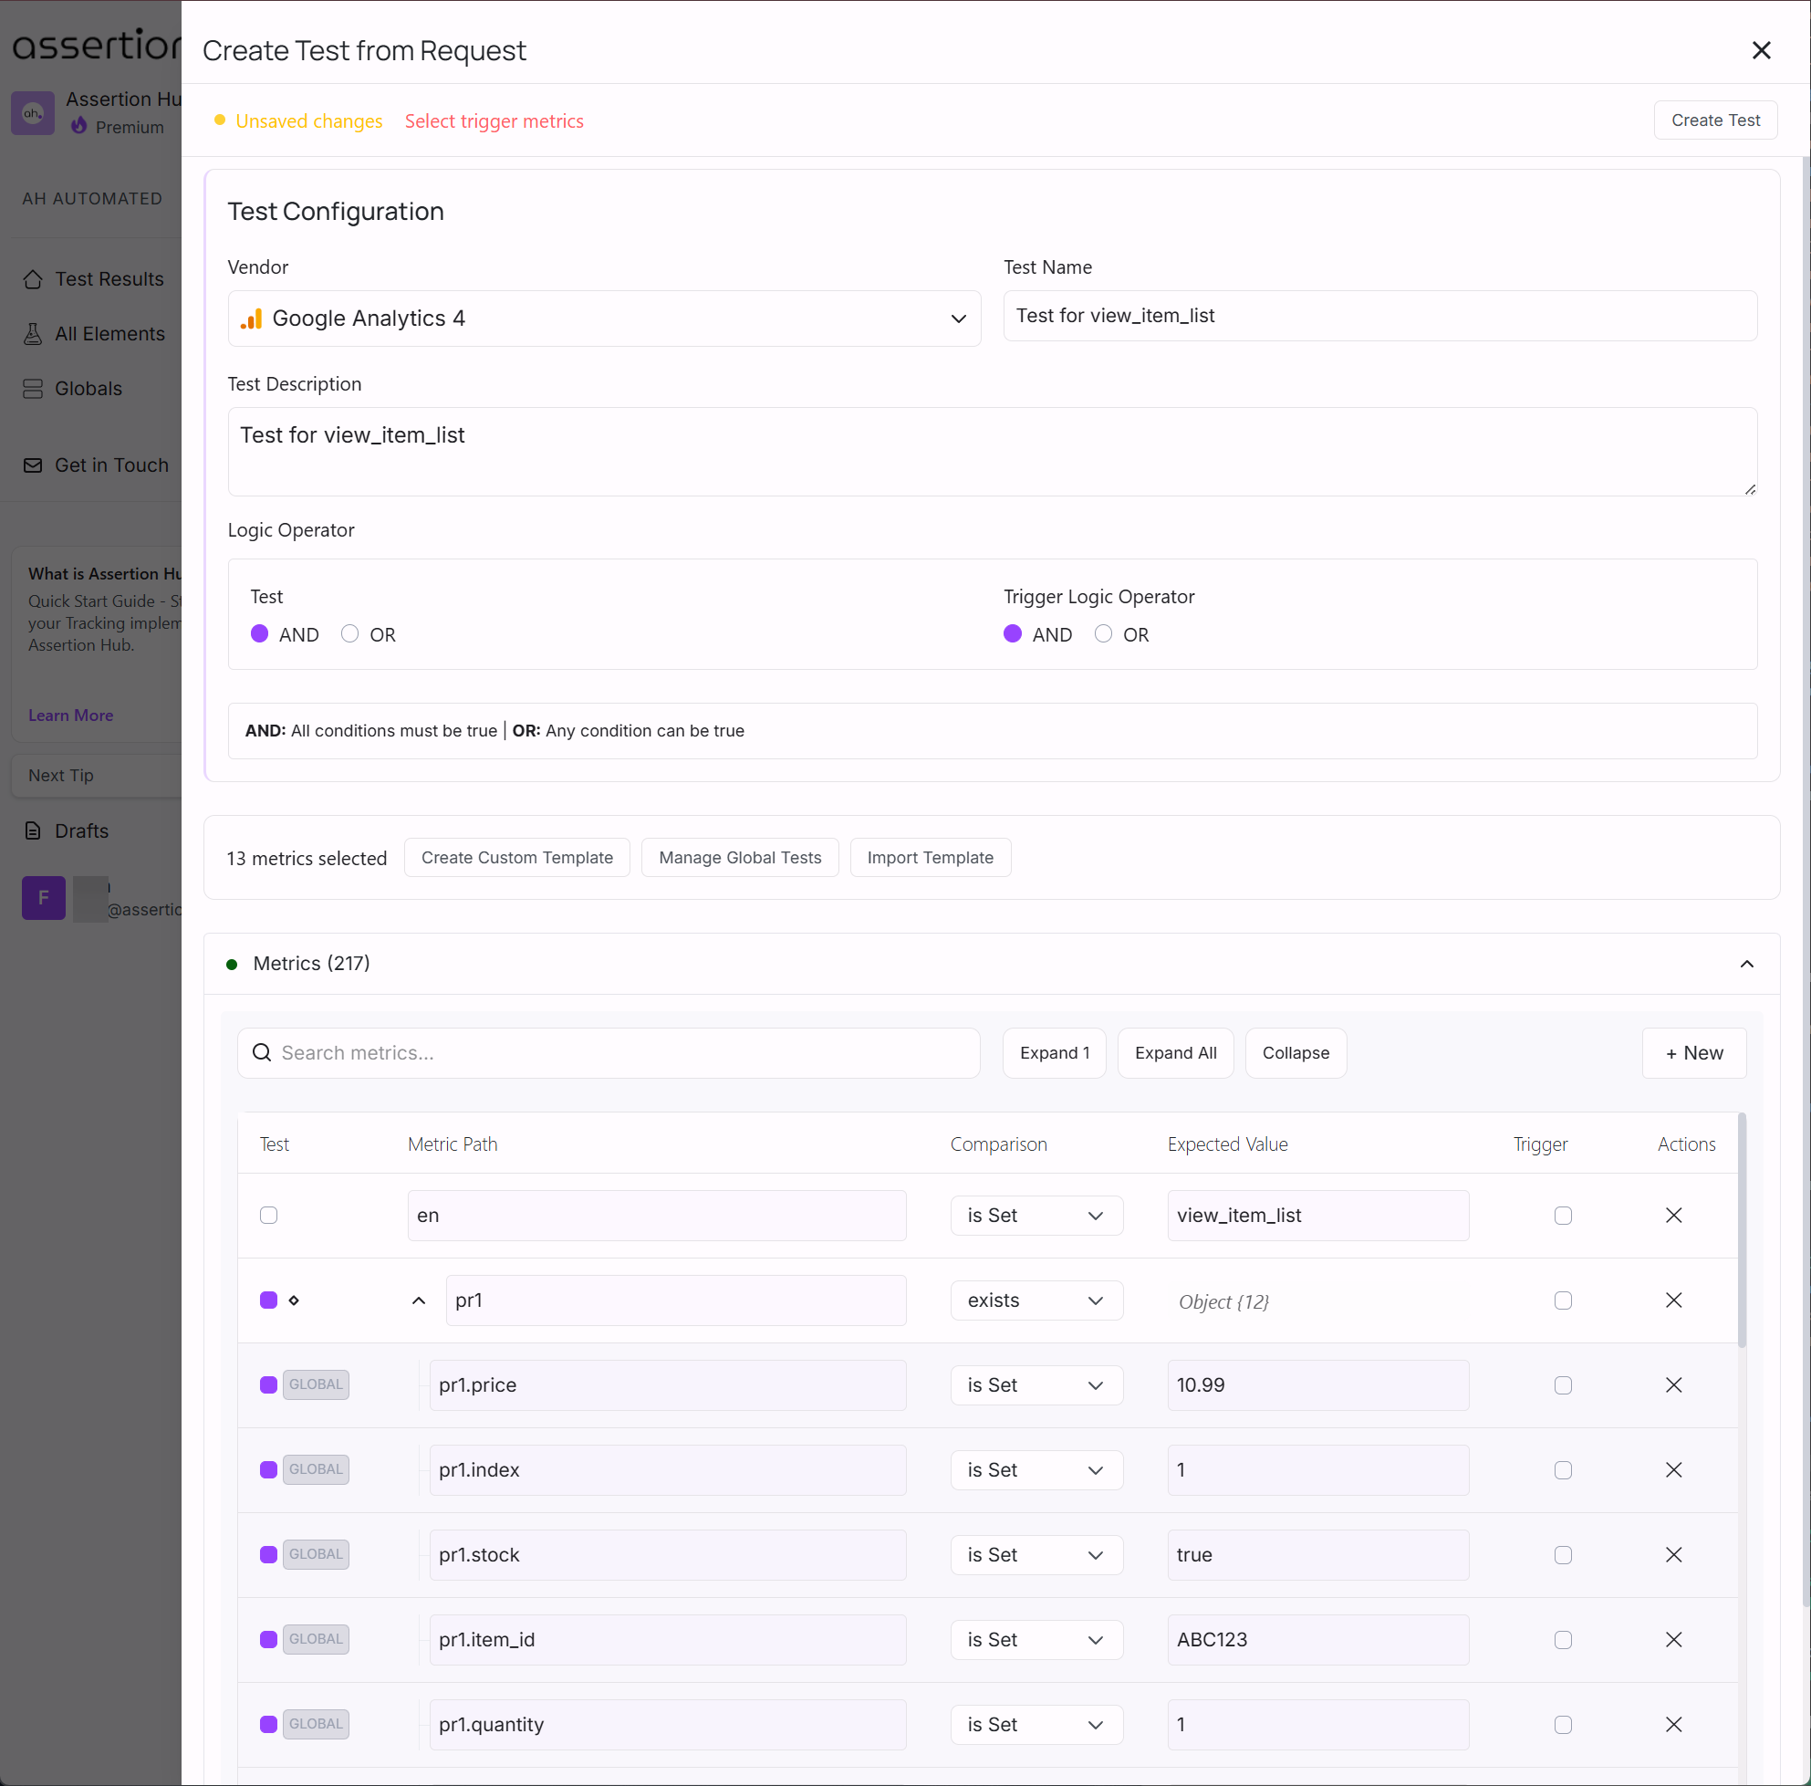
Task: Collapse the pr1 row expander arrow
Action: [418, 1300]
